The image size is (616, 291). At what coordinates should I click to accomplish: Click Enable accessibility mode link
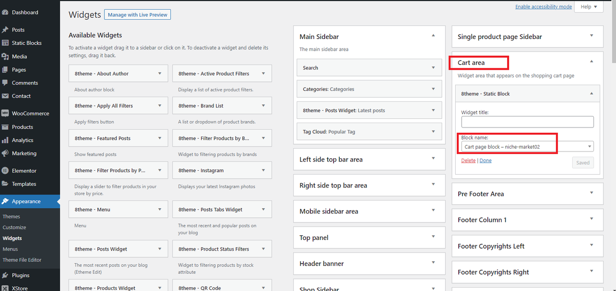click(x=544, y=7)
